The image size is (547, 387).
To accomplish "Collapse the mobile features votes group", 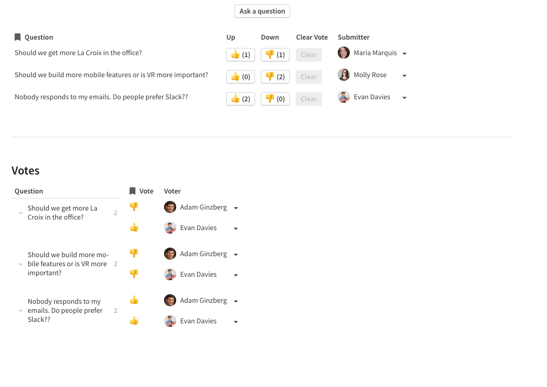I will point(21,264).
